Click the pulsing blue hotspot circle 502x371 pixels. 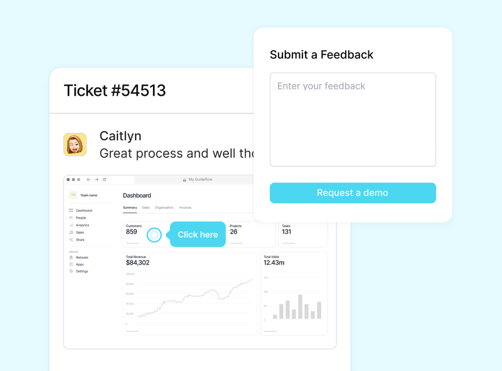tap(154, 234)
